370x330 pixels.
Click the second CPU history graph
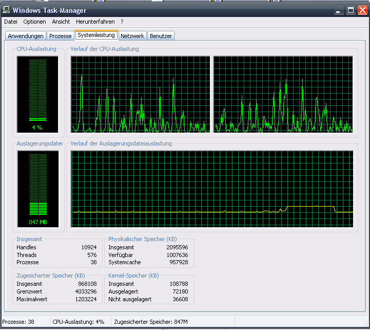coord(283,94)
